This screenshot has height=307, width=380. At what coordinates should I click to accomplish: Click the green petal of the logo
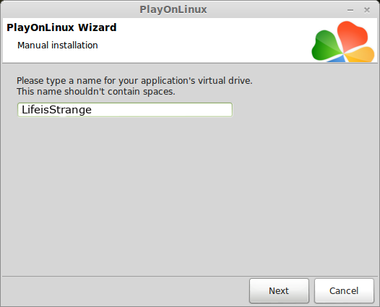(326, 46)
